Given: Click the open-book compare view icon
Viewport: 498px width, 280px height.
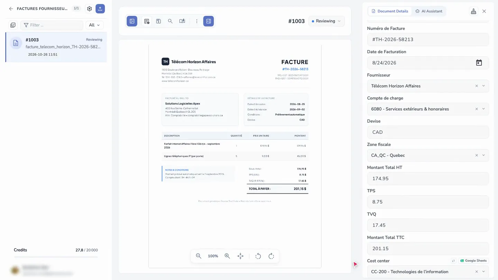Looking at the screenshot, I should (x=182, y=21).
